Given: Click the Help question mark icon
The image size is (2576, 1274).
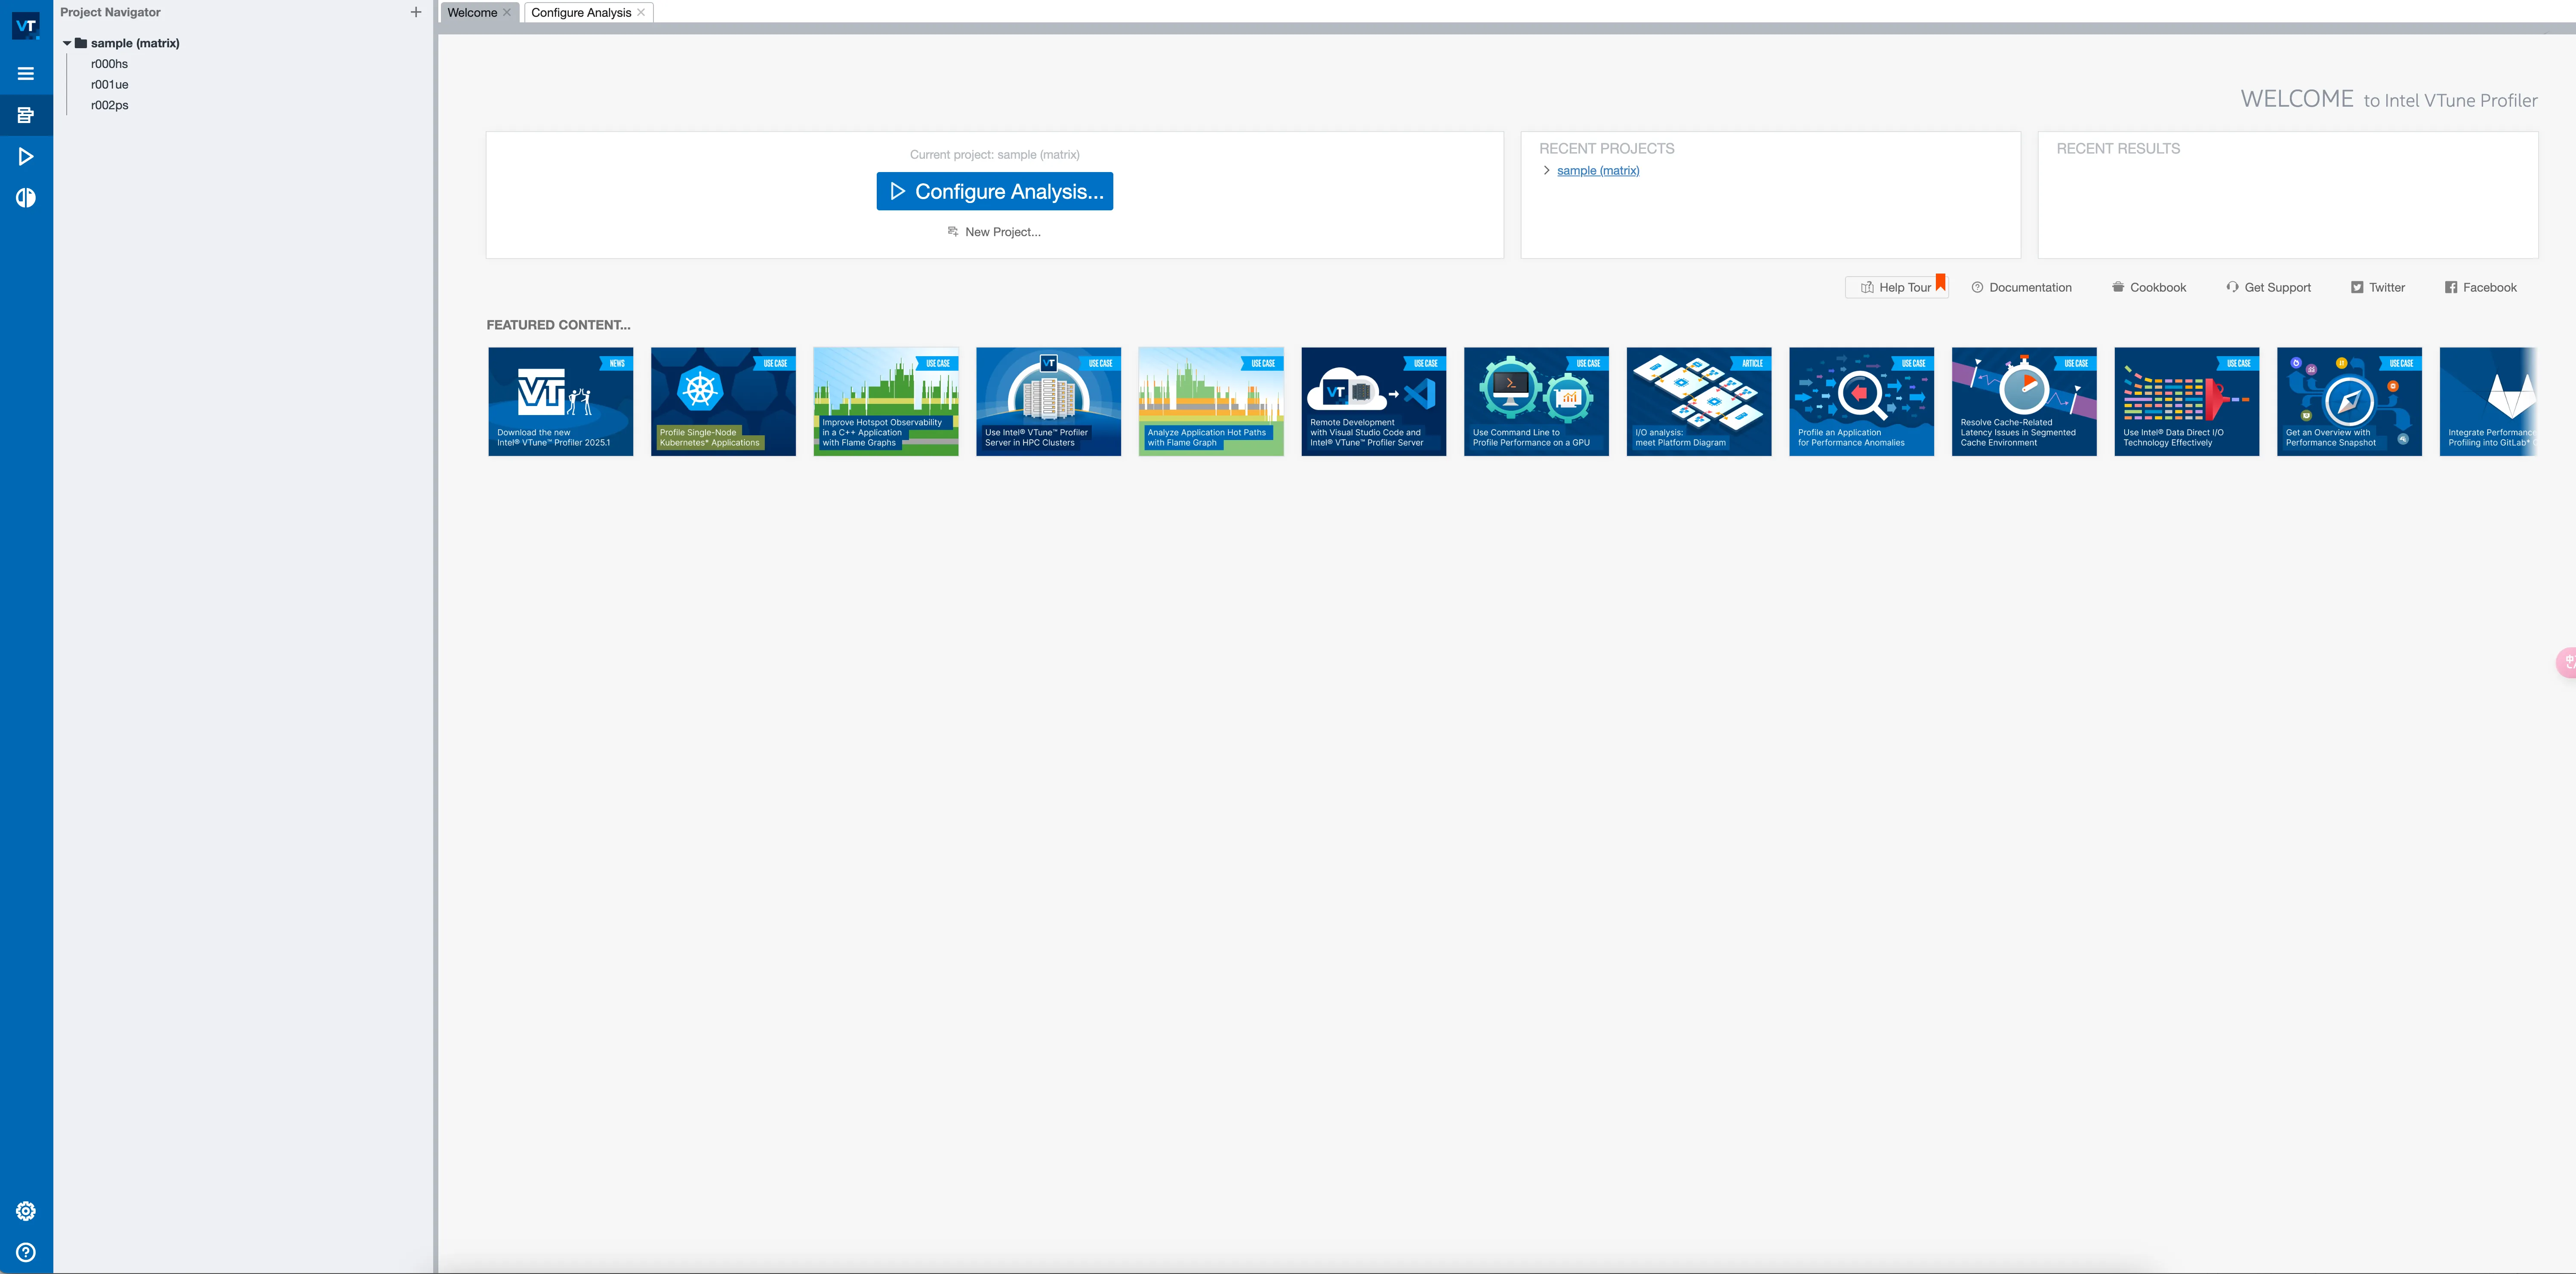Looking at the screenshot, I should pos(26,1252).
